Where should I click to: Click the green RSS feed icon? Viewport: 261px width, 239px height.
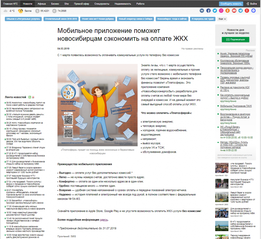point(30,97)
